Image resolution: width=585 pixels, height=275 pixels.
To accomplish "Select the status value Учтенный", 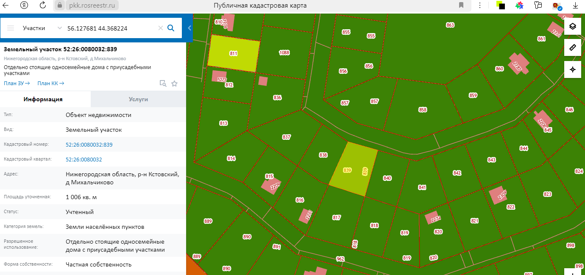I will [x=80, y=212].
